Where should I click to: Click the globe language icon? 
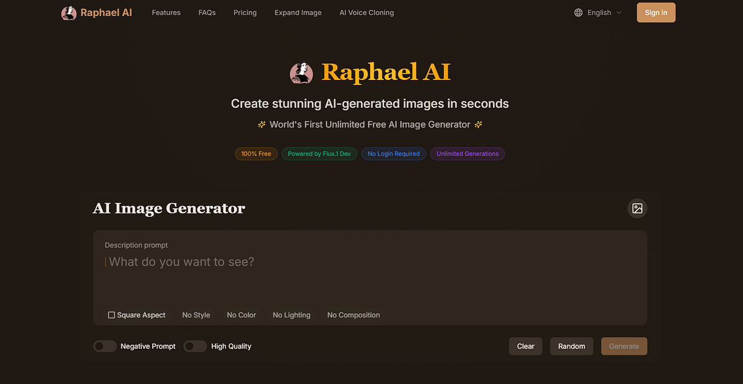tap(578, 12)
